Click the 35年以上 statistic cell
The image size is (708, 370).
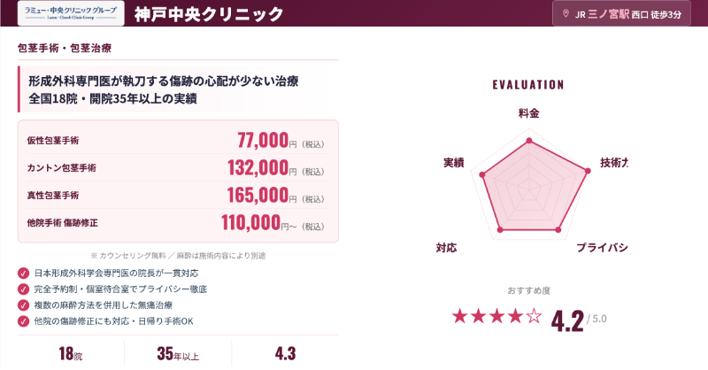[x=179, y=353]
